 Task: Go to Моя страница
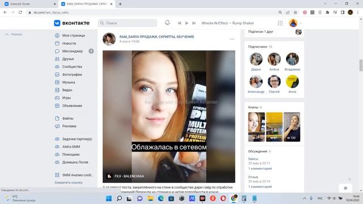pos(74,35)
